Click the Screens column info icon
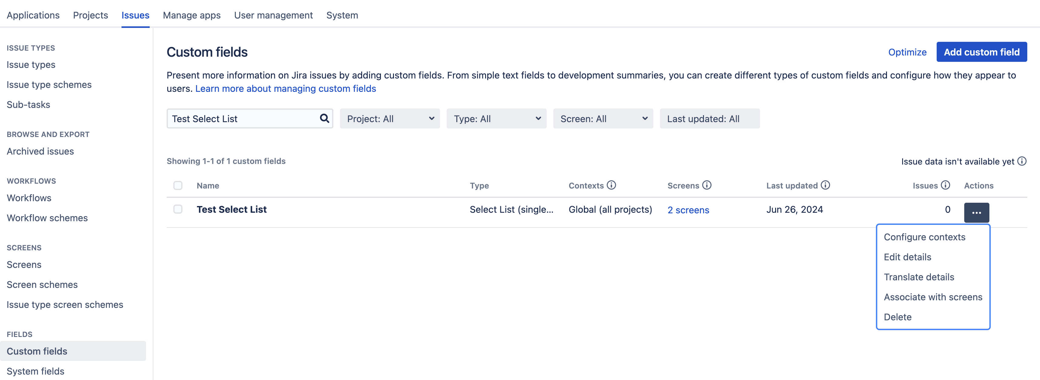 pyautogui.click(x=707, y=185)
